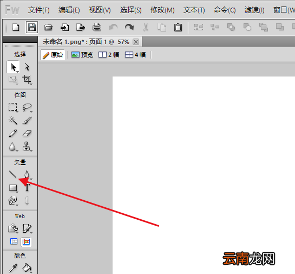
Task: Click the Export icon
Action: 81,28
